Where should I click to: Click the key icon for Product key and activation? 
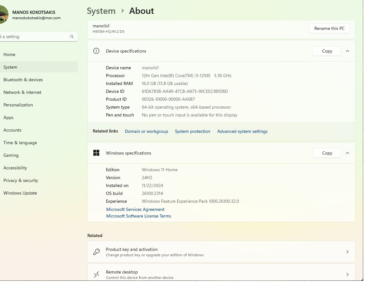pos(96,252)
